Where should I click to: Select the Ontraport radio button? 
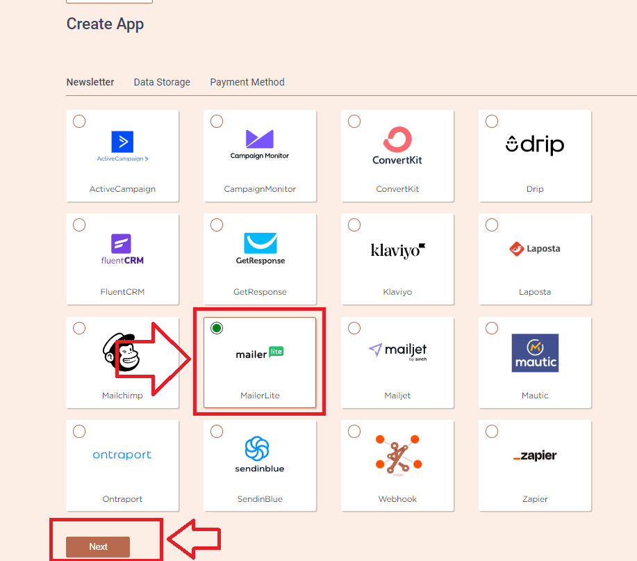[79, 431]
